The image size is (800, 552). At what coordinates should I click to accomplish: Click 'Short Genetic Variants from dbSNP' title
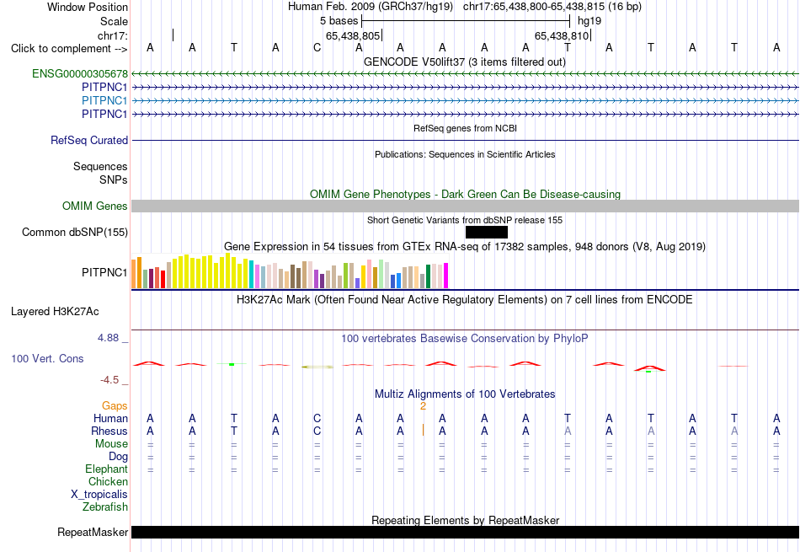[465, 220]
